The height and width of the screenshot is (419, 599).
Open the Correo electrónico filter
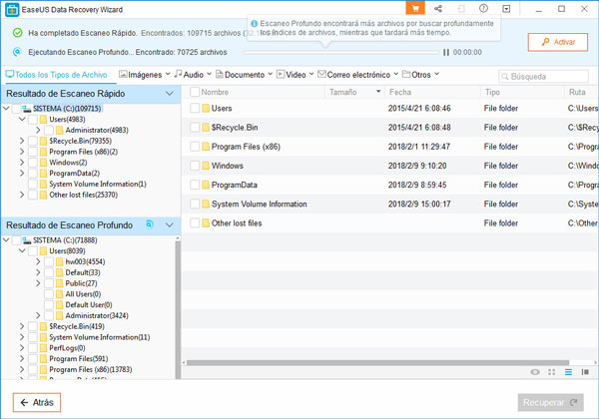pos(358,75)
